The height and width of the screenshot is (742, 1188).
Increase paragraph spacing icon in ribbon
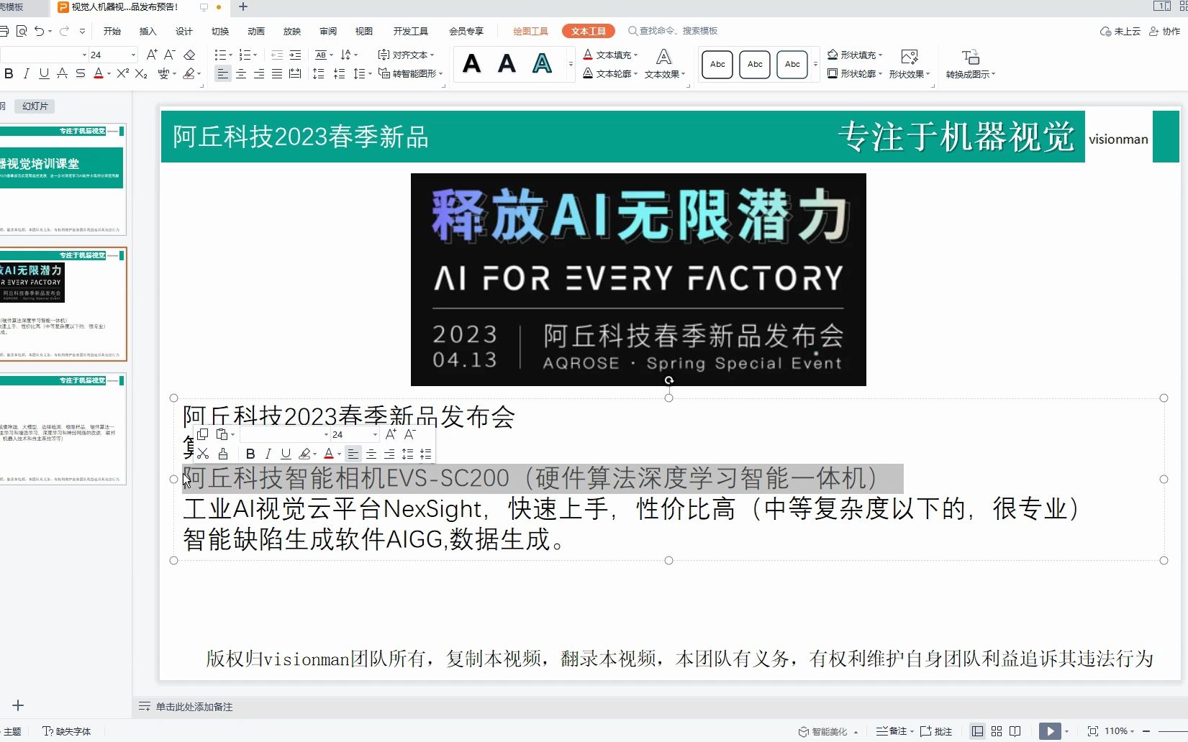pyautogui.click(x=319, y=73)
